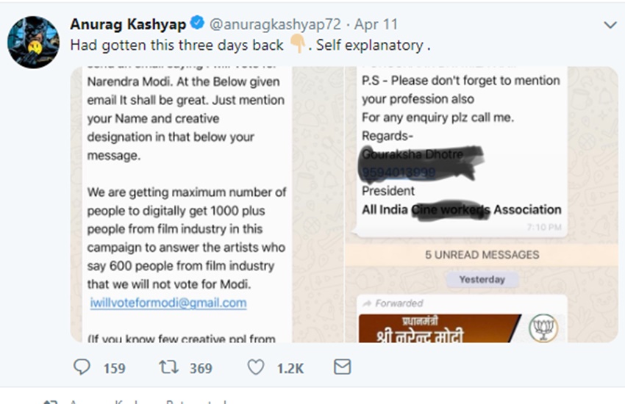The image size is (625, 404).
Task: Like the tweet with heart icon
Action: [x=255, y=367]
